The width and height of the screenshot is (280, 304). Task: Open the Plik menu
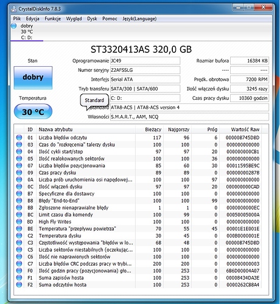click(17, 19)
